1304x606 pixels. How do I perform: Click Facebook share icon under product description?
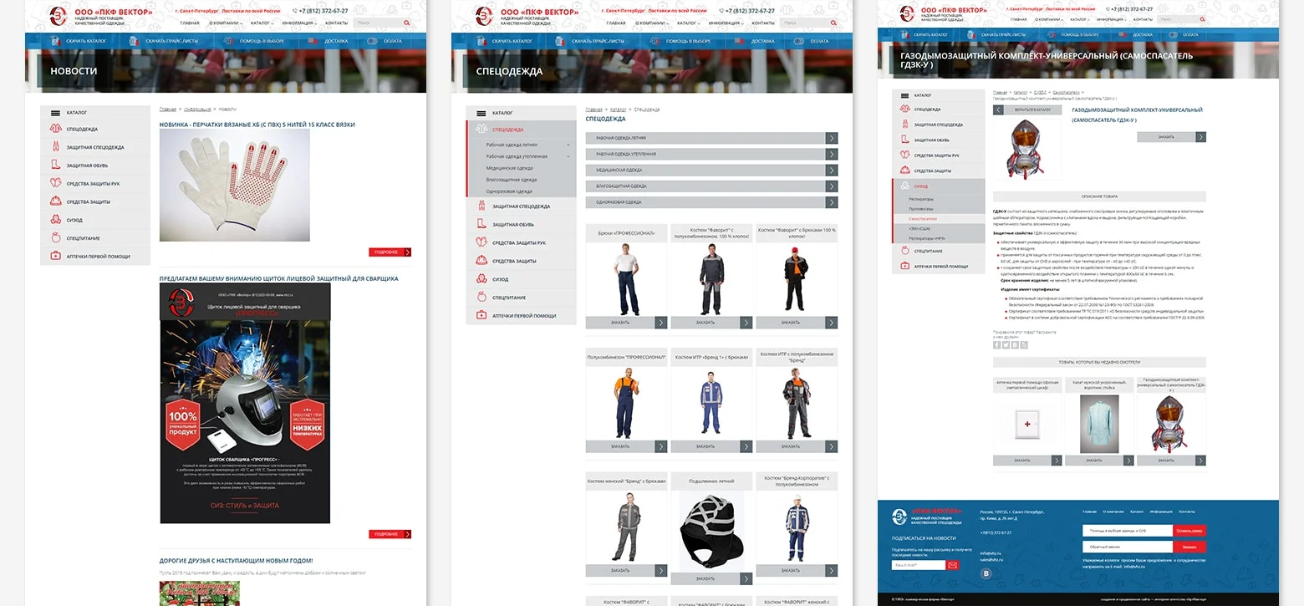pos(996,344)
